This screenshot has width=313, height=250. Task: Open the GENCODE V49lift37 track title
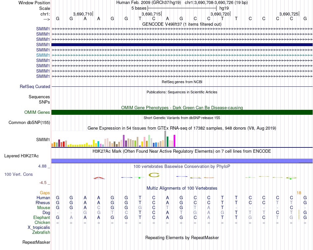(182, 24)
